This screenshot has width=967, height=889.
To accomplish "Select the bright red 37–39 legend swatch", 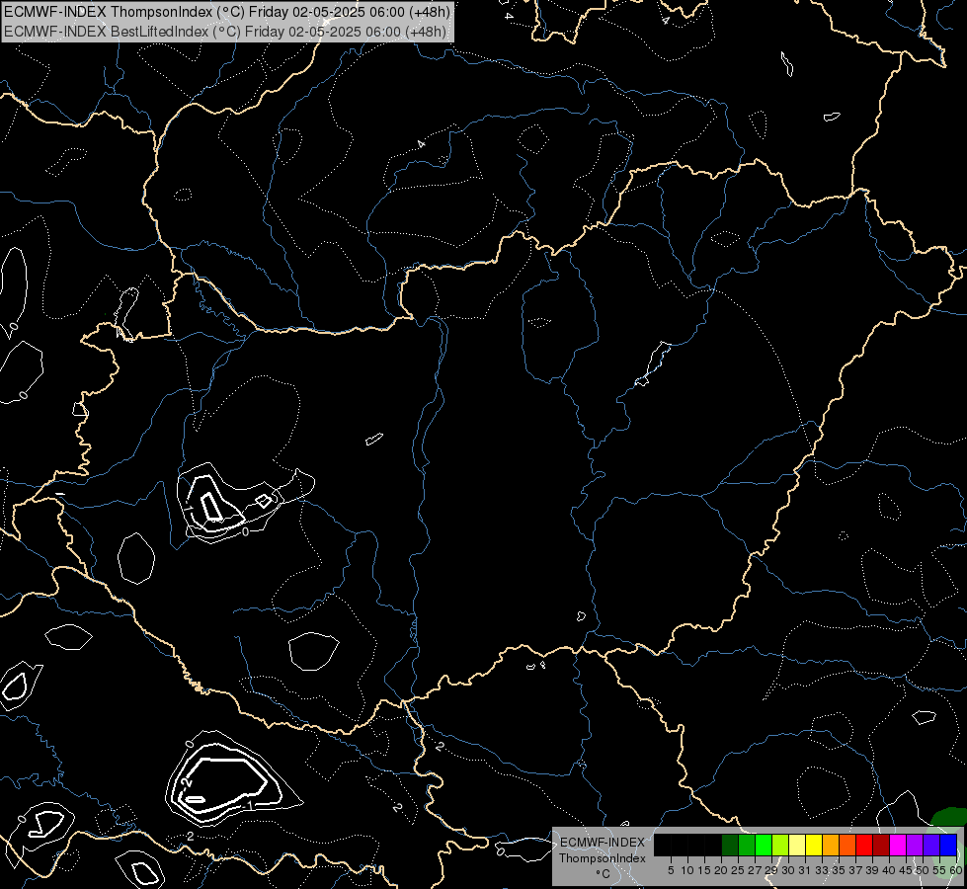I will point(864,845).
